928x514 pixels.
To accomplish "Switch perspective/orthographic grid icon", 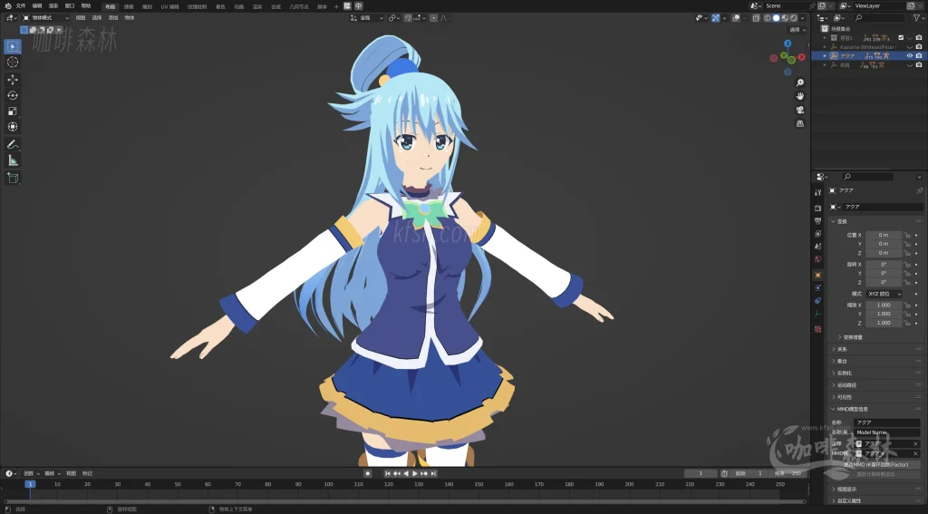I will (799, 124).
